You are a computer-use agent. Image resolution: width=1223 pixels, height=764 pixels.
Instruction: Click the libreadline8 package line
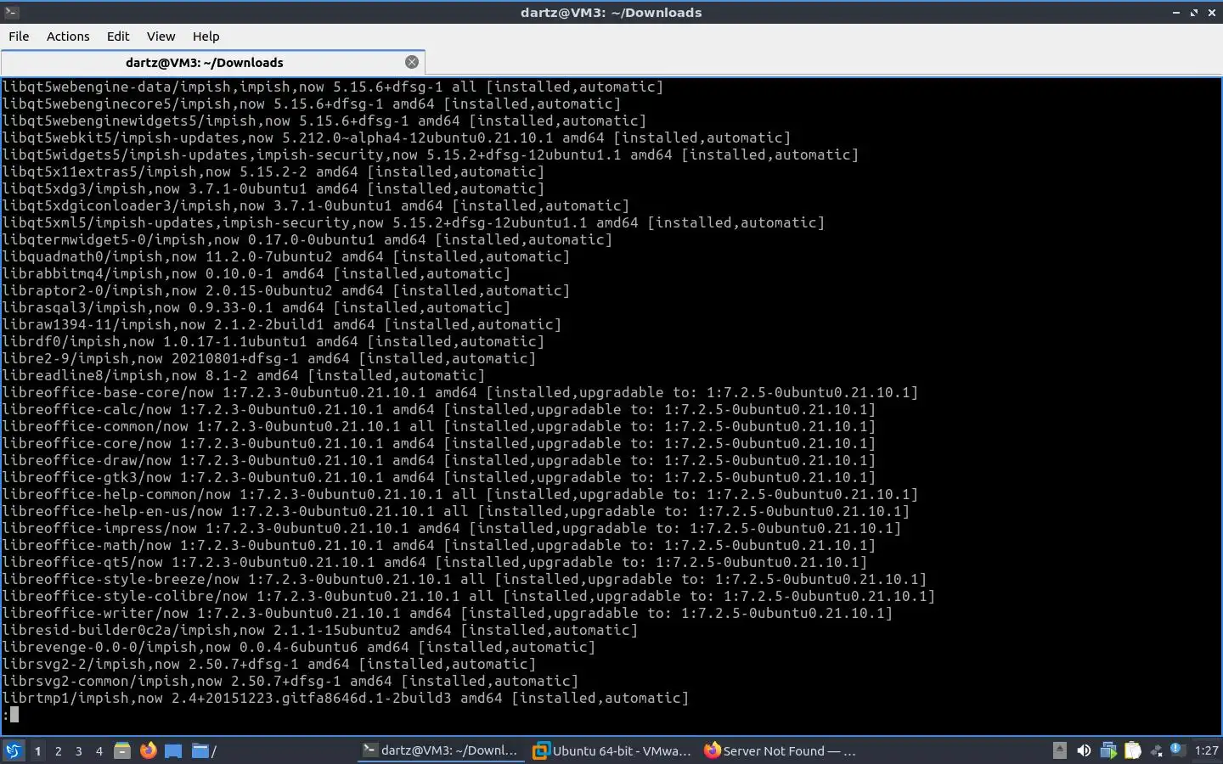point(244,375)
